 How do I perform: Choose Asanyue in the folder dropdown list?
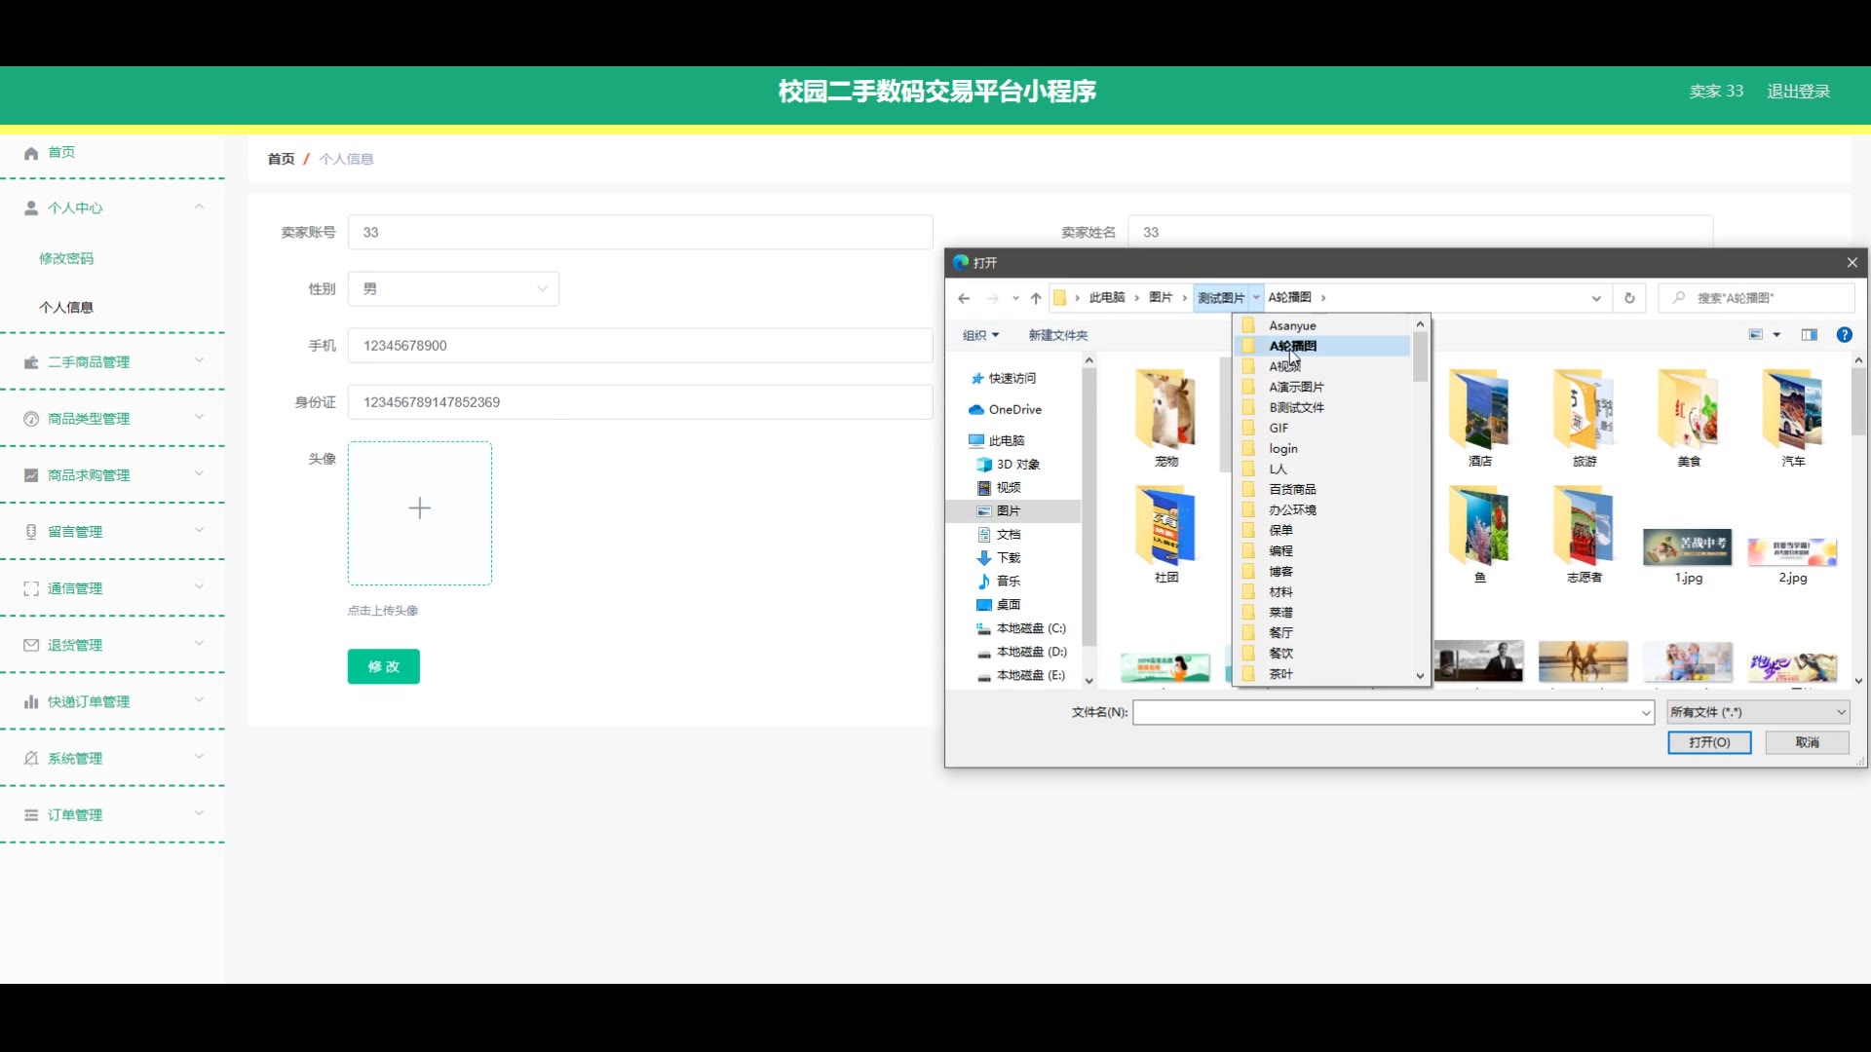tap(1292, 325)
